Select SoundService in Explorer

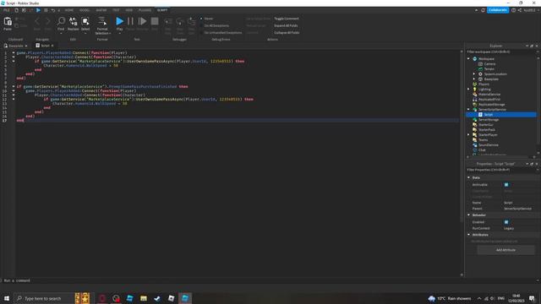pyautogui.click(x=488, y=144)
